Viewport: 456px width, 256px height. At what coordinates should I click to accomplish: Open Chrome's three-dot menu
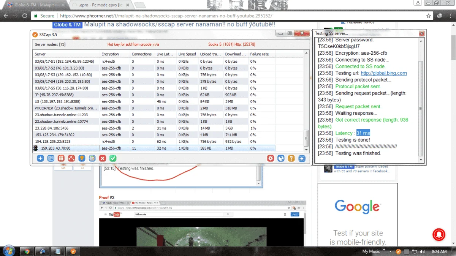click(450, 16)
